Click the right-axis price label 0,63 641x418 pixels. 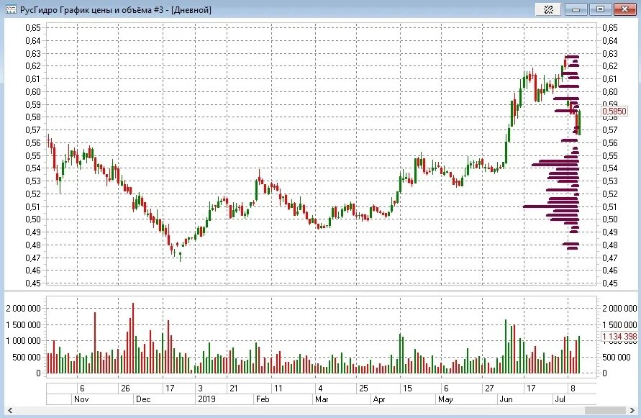click(610, 53)
